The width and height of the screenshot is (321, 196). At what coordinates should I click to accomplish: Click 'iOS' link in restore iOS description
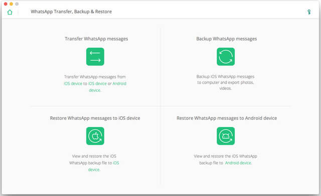[x=116, y=163]
